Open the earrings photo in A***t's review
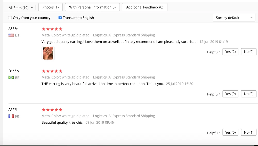Screen dimensions: 258x146 [x=48, y=53]
